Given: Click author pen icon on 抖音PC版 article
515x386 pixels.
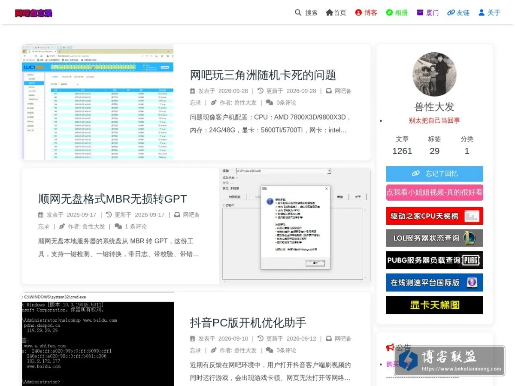Looking at the screenshot, I should click(213, 350).
